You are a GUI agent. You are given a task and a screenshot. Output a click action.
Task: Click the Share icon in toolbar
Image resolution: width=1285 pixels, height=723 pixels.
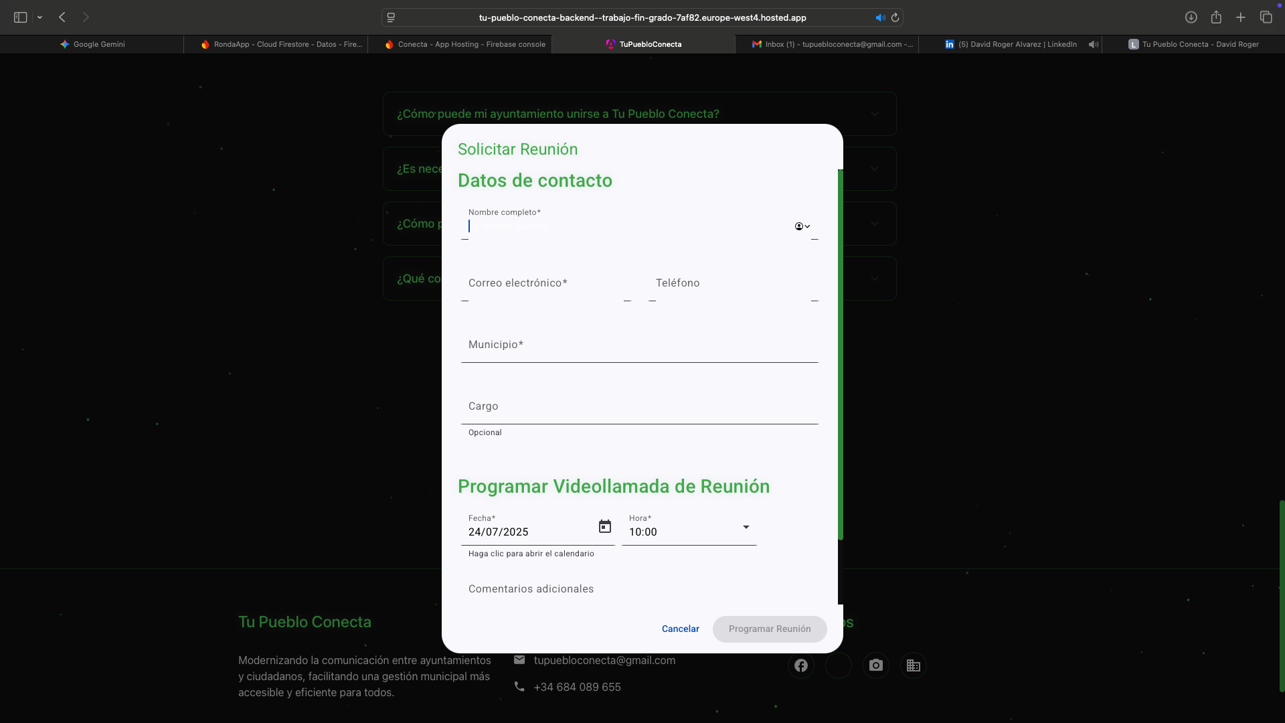1216,17
